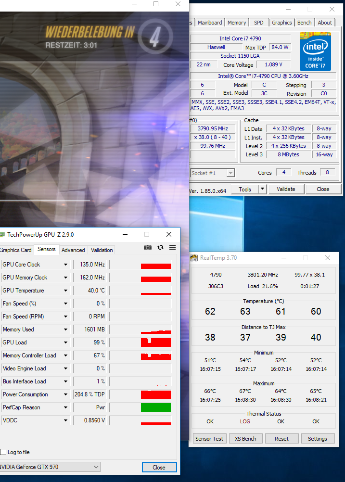Click the core speed value 3790.95 MHz

pos(213,128)
